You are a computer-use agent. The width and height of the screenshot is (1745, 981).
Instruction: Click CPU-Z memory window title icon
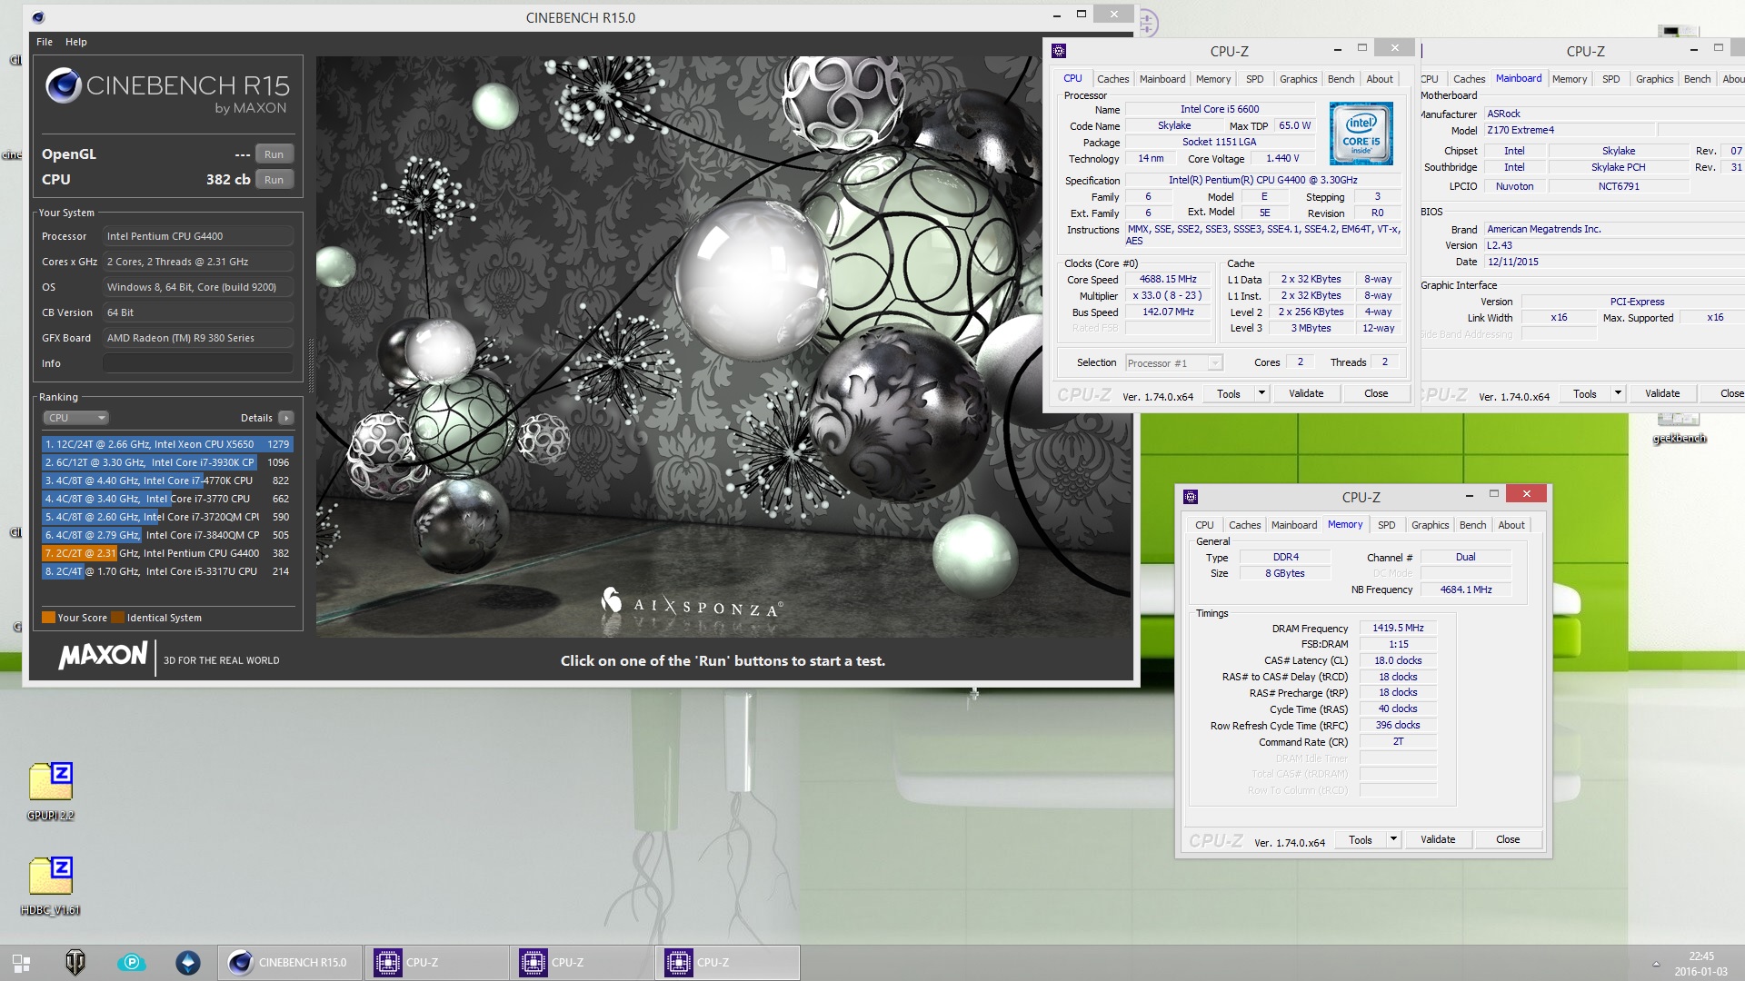[x=1191, y=497]
